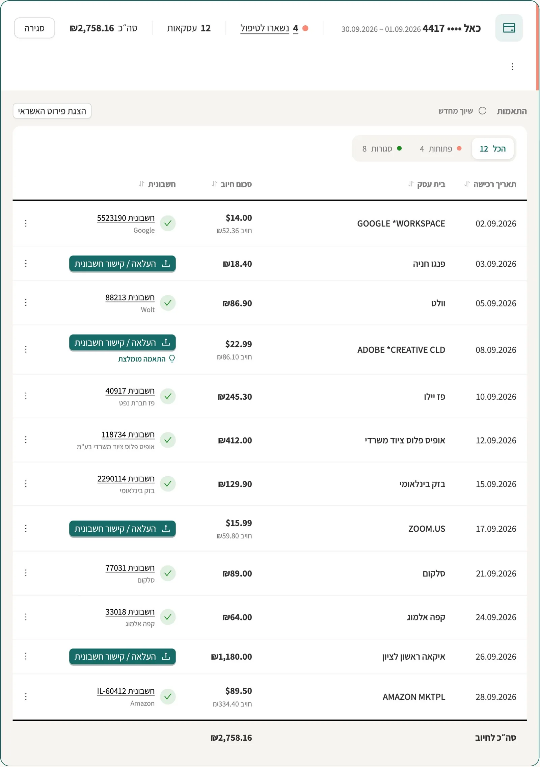540x767 pixels.
Task: Open invoice 118734 link
Action: [128, 434]
